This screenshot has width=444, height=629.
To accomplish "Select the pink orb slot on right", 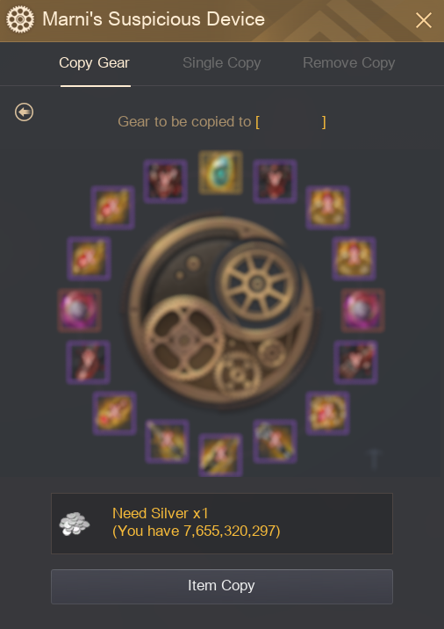I will click(x=362, y=310).
